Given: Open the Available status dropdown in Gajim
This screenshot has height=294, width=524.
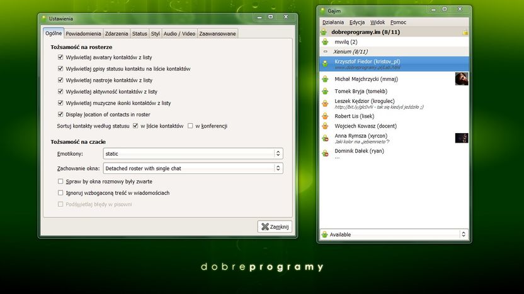Looking at the screenshot, I should (394, 234).
